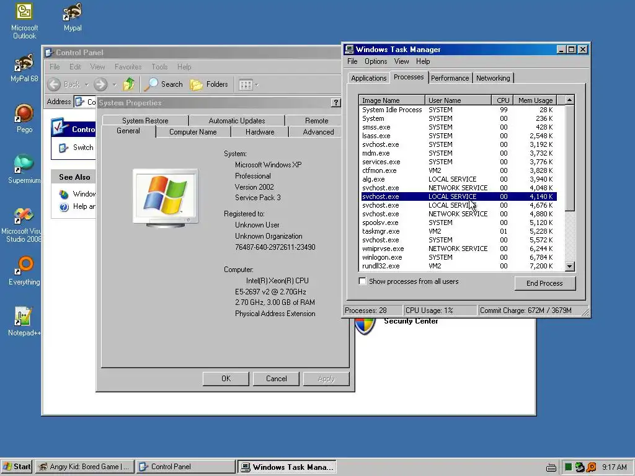Select the Microsoft Visual Studio 2008 icon
This screenshot has height=476, width=635.
pyautogui.click(x=21, y=225)
